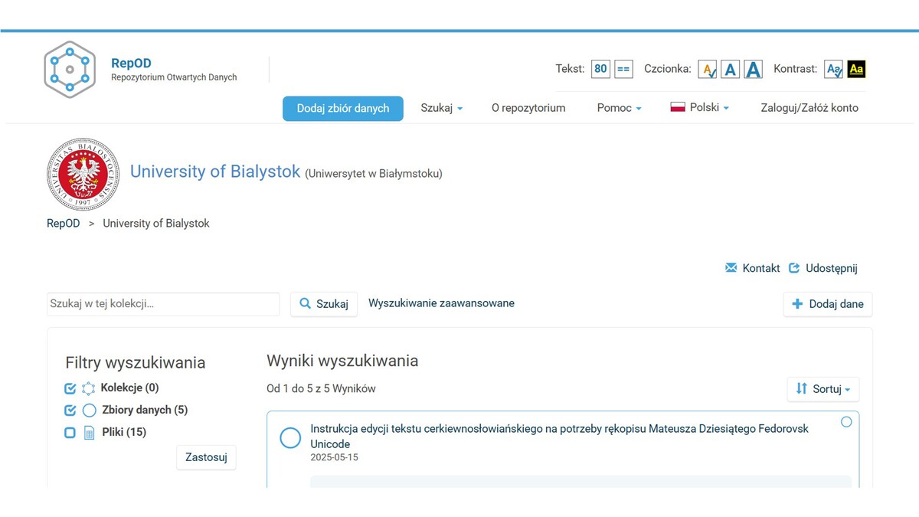919x517 pixels.
Task: Click the Dodaj dane button
Action: [x=828, y=304]
